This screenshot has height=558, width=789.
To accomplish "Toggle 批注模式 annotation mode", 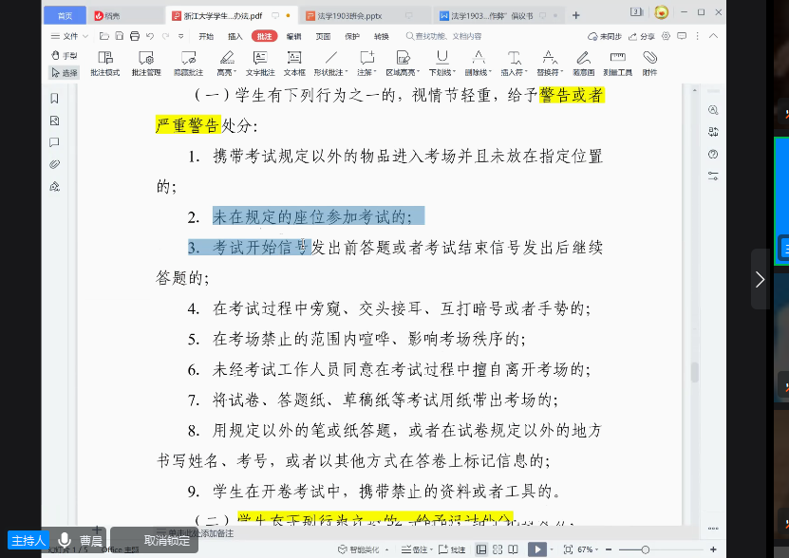I will [x=105, y=64].
